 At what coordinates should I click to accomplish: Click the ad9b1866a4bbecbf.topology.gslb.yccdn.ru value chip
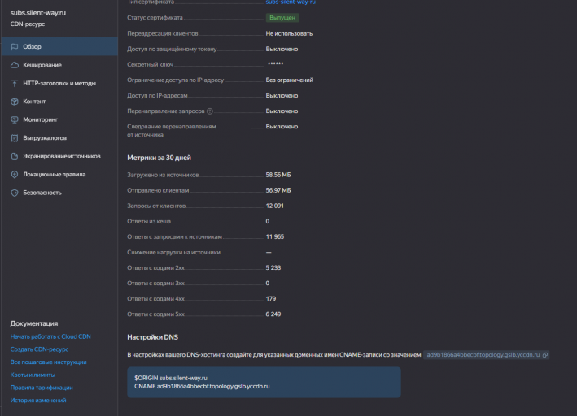pyautogui.click(x=486, y=354)
